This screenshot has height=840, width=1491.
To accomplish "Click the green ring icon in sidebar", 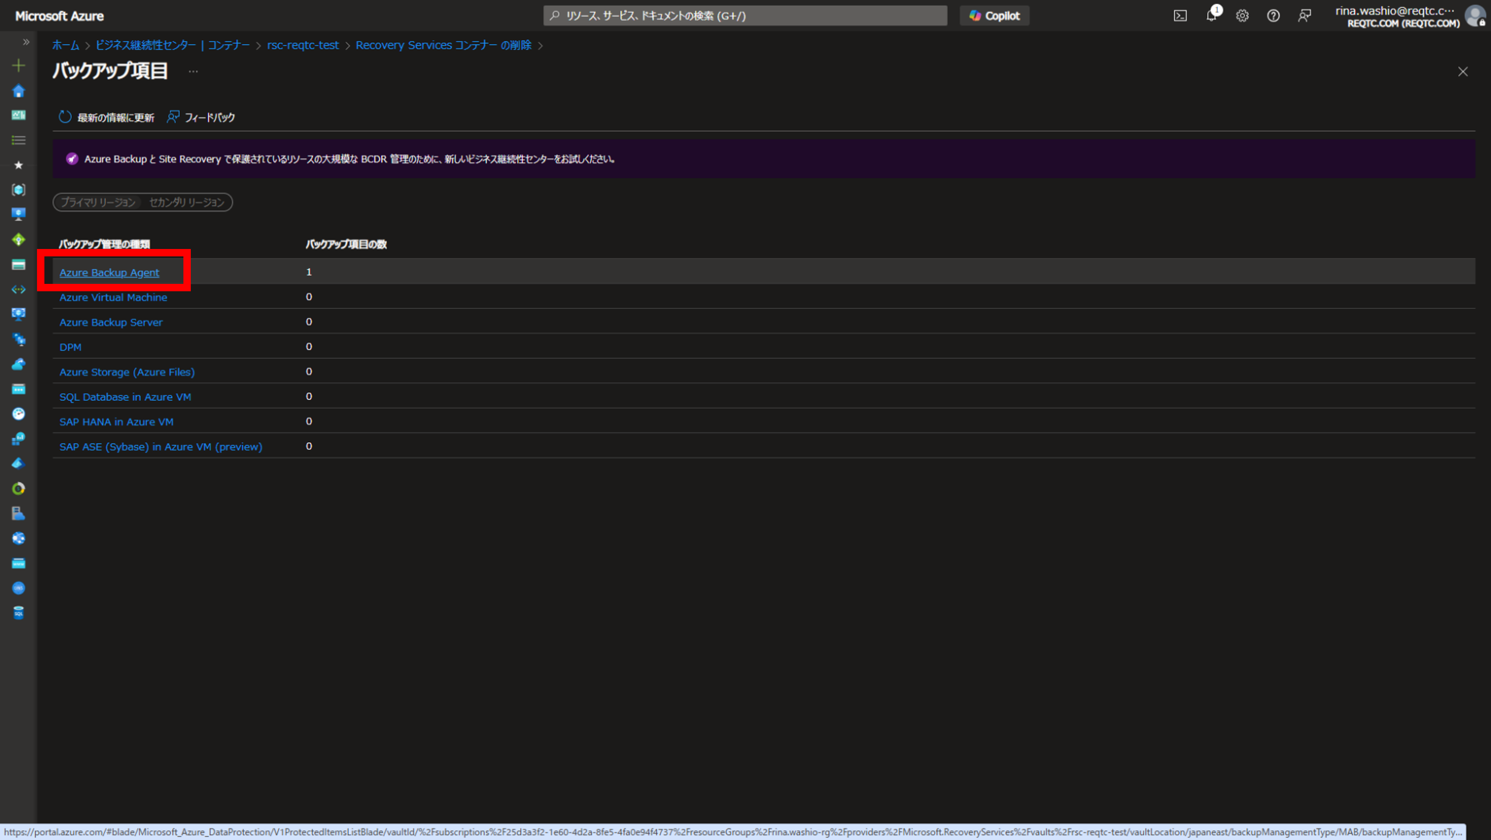I will coord(18,488).
